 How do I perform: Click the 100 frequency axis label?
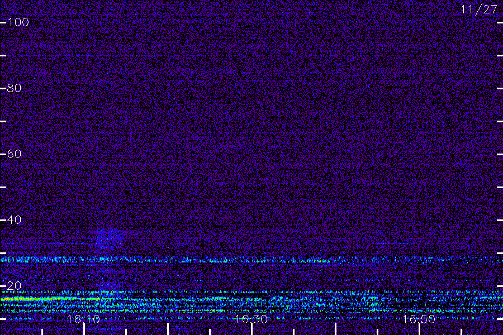click(x=18, y=22)
